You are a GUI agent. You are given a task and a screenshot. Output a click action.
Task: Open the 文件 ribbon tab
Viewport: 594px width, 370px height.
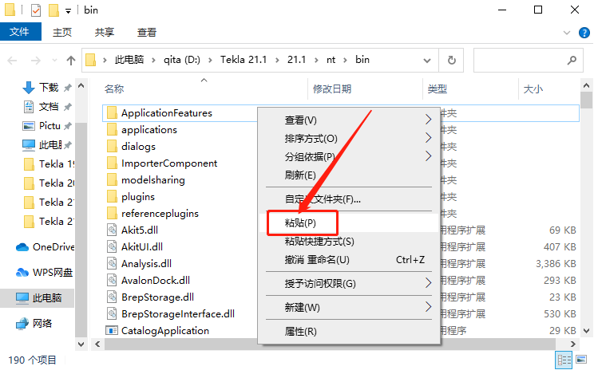tap(20, 32)
